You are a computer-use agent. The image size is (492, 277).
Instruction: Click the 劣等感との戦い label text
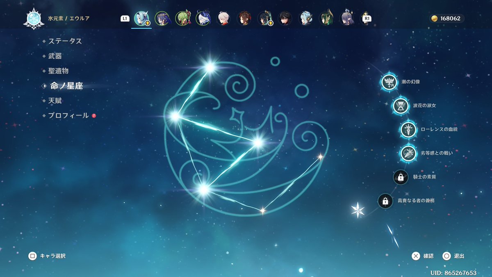pyautogui.click(x=437, y=153)
